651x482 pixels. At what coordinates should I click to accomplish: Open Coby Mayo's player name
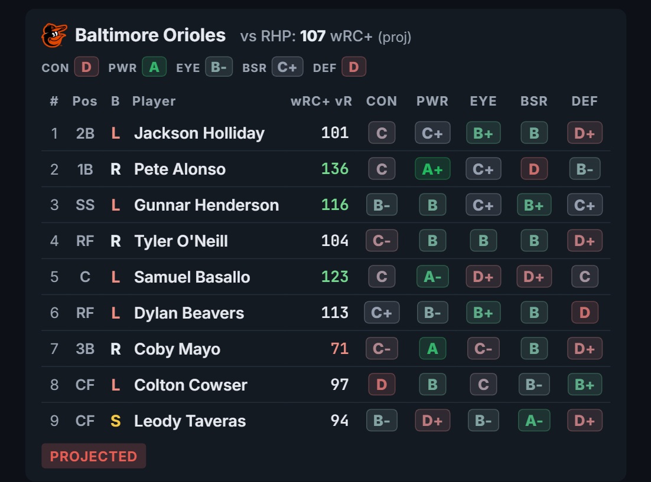[x=177, y=349]
